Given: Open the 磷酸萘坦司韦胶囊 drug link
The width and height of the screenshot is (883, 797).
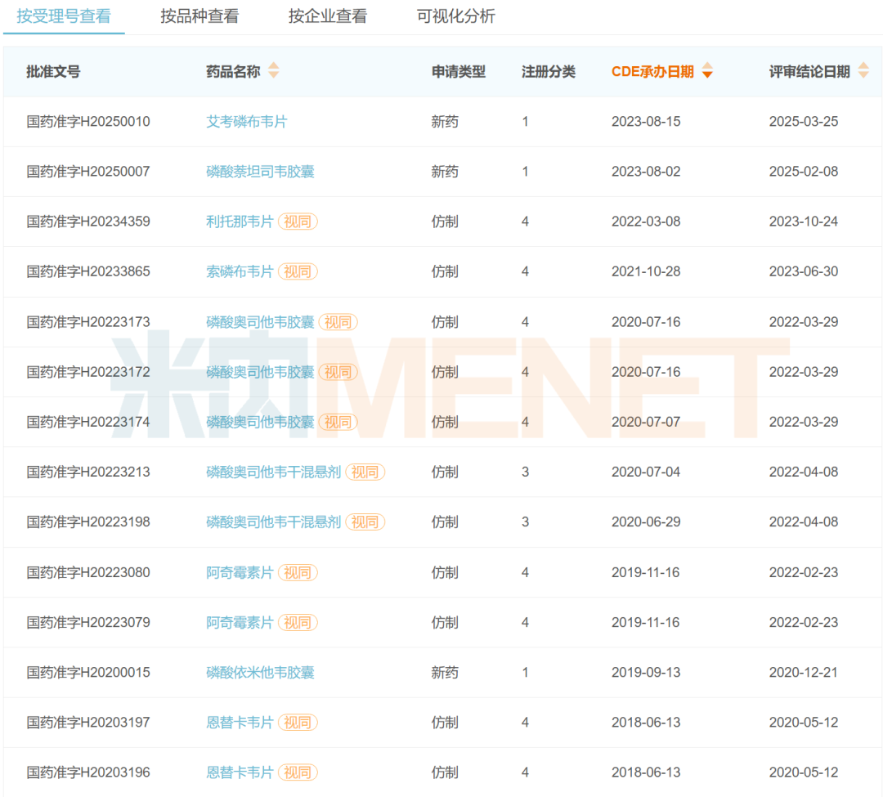Looking at the screenshot, I should point(260,172).
